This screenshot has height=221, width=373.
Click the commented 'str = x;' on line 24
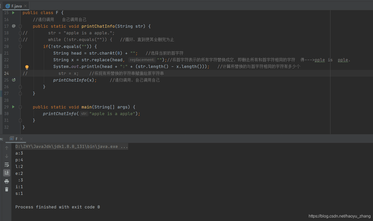pos(69,73)
